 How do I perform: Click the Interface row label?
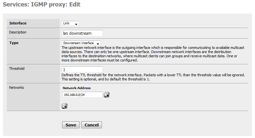tap(18, 23)
